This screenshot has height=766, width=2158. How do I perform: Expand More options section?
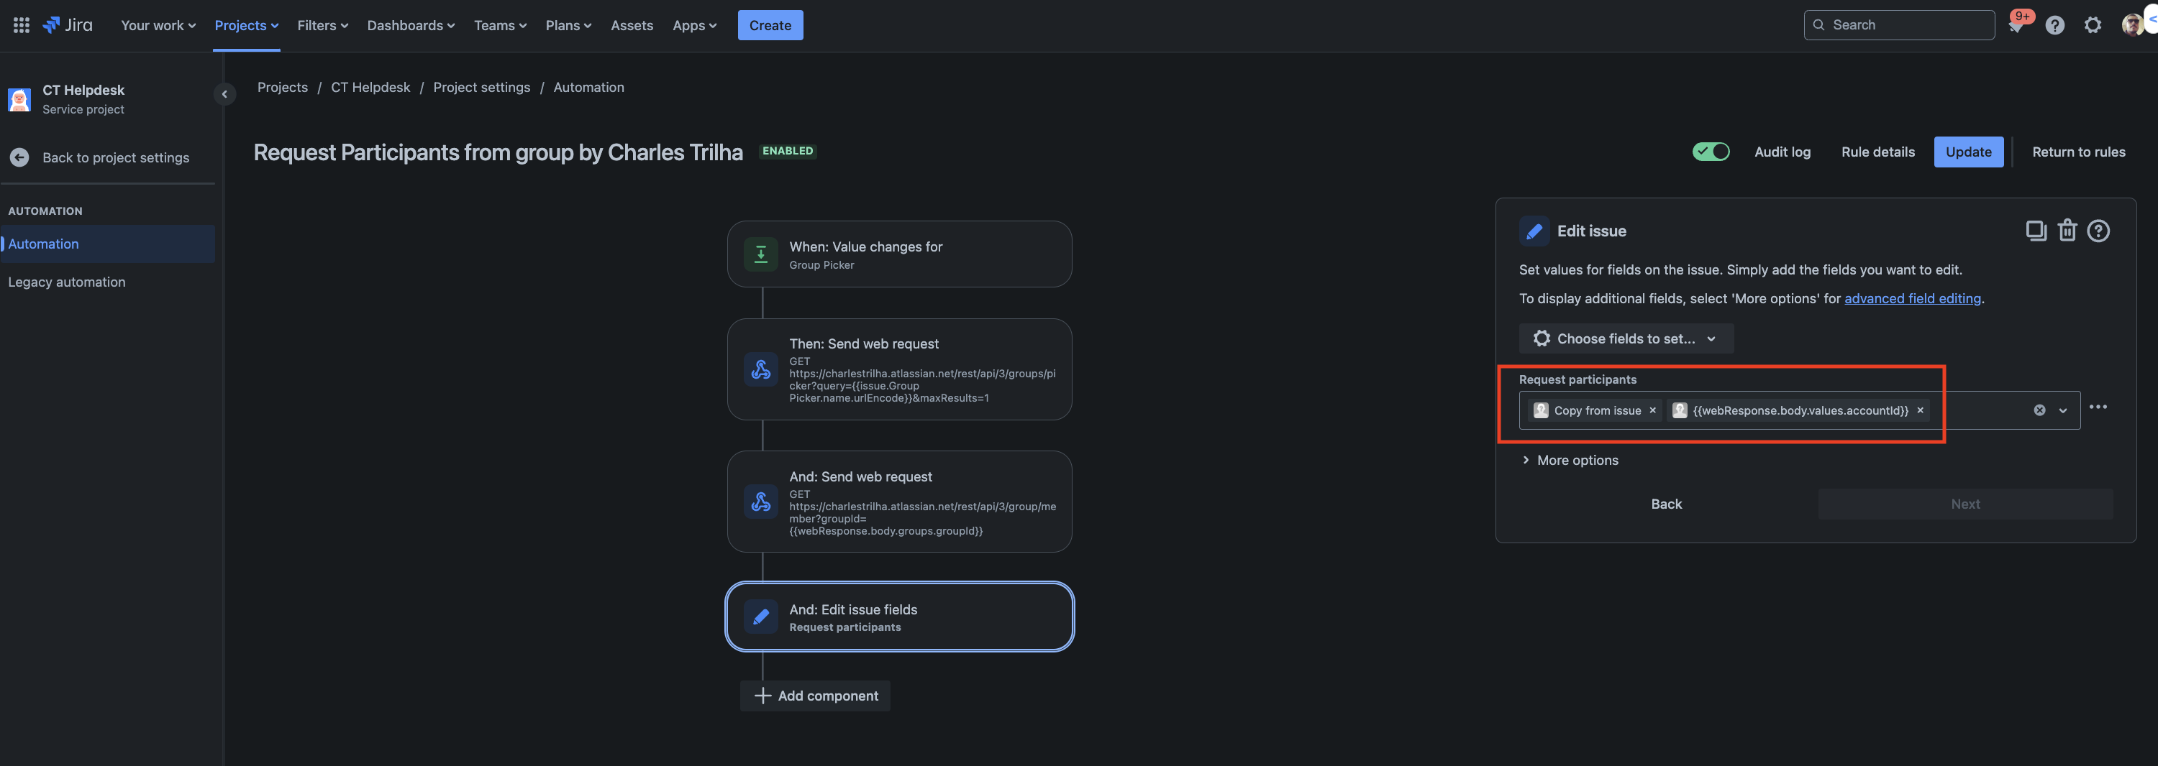tap(1569, 461)
